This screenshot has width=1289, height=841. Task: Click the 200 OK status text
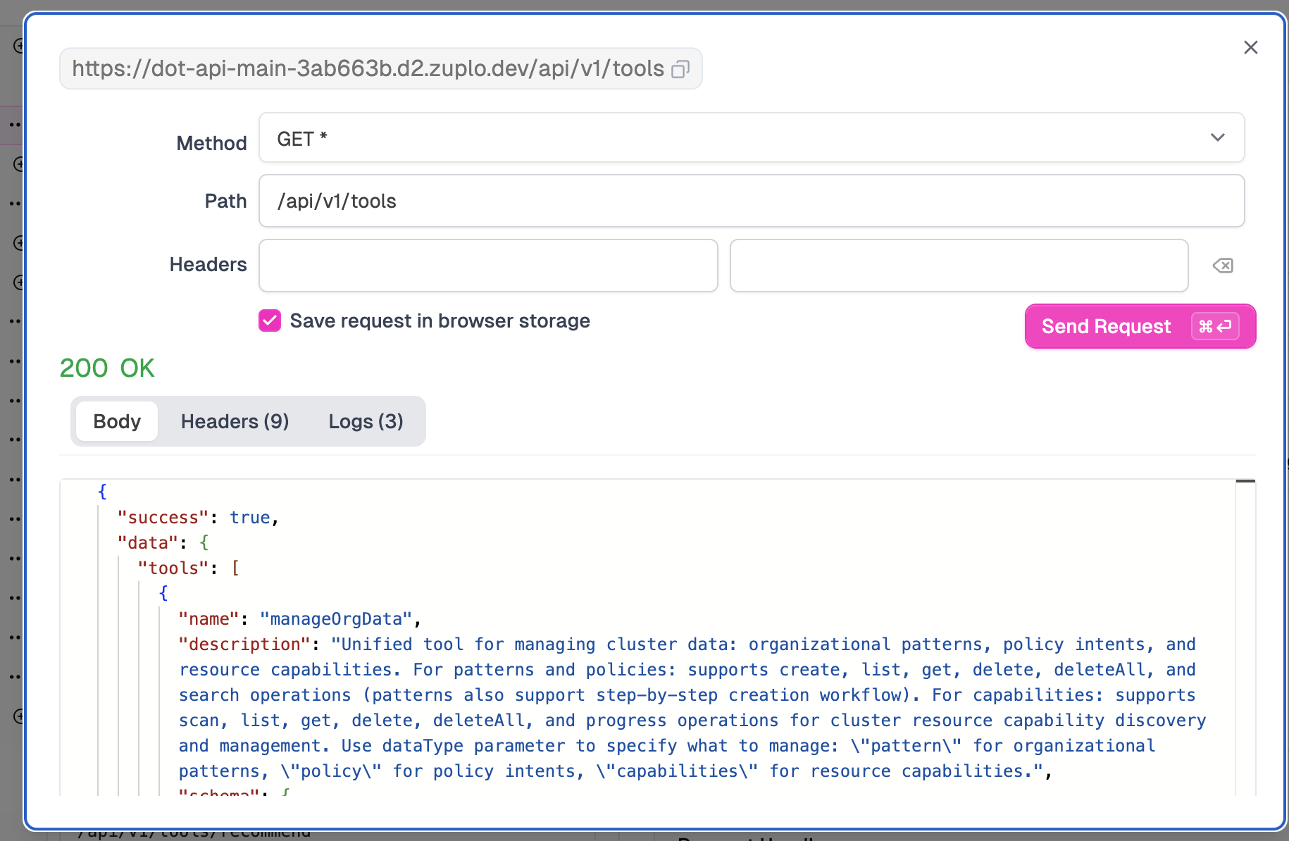(x=107, y=368)
